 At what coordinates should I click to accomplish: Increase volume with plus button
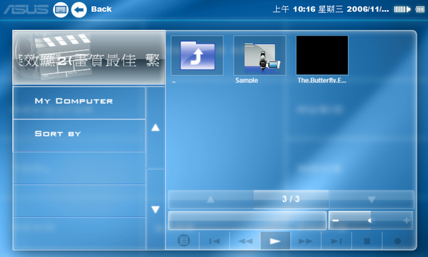407,220
